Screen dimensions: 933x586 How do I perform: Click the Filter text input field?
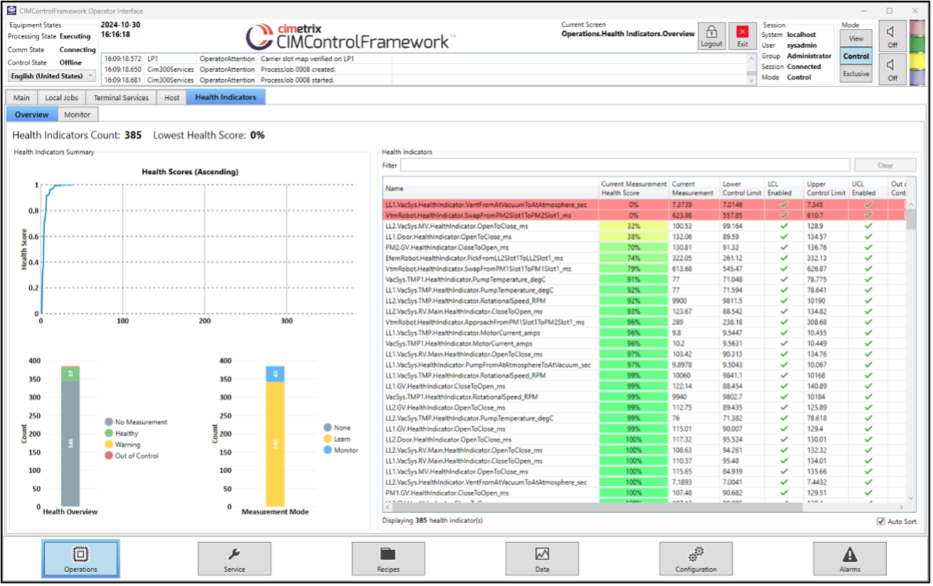coord(625,166)
